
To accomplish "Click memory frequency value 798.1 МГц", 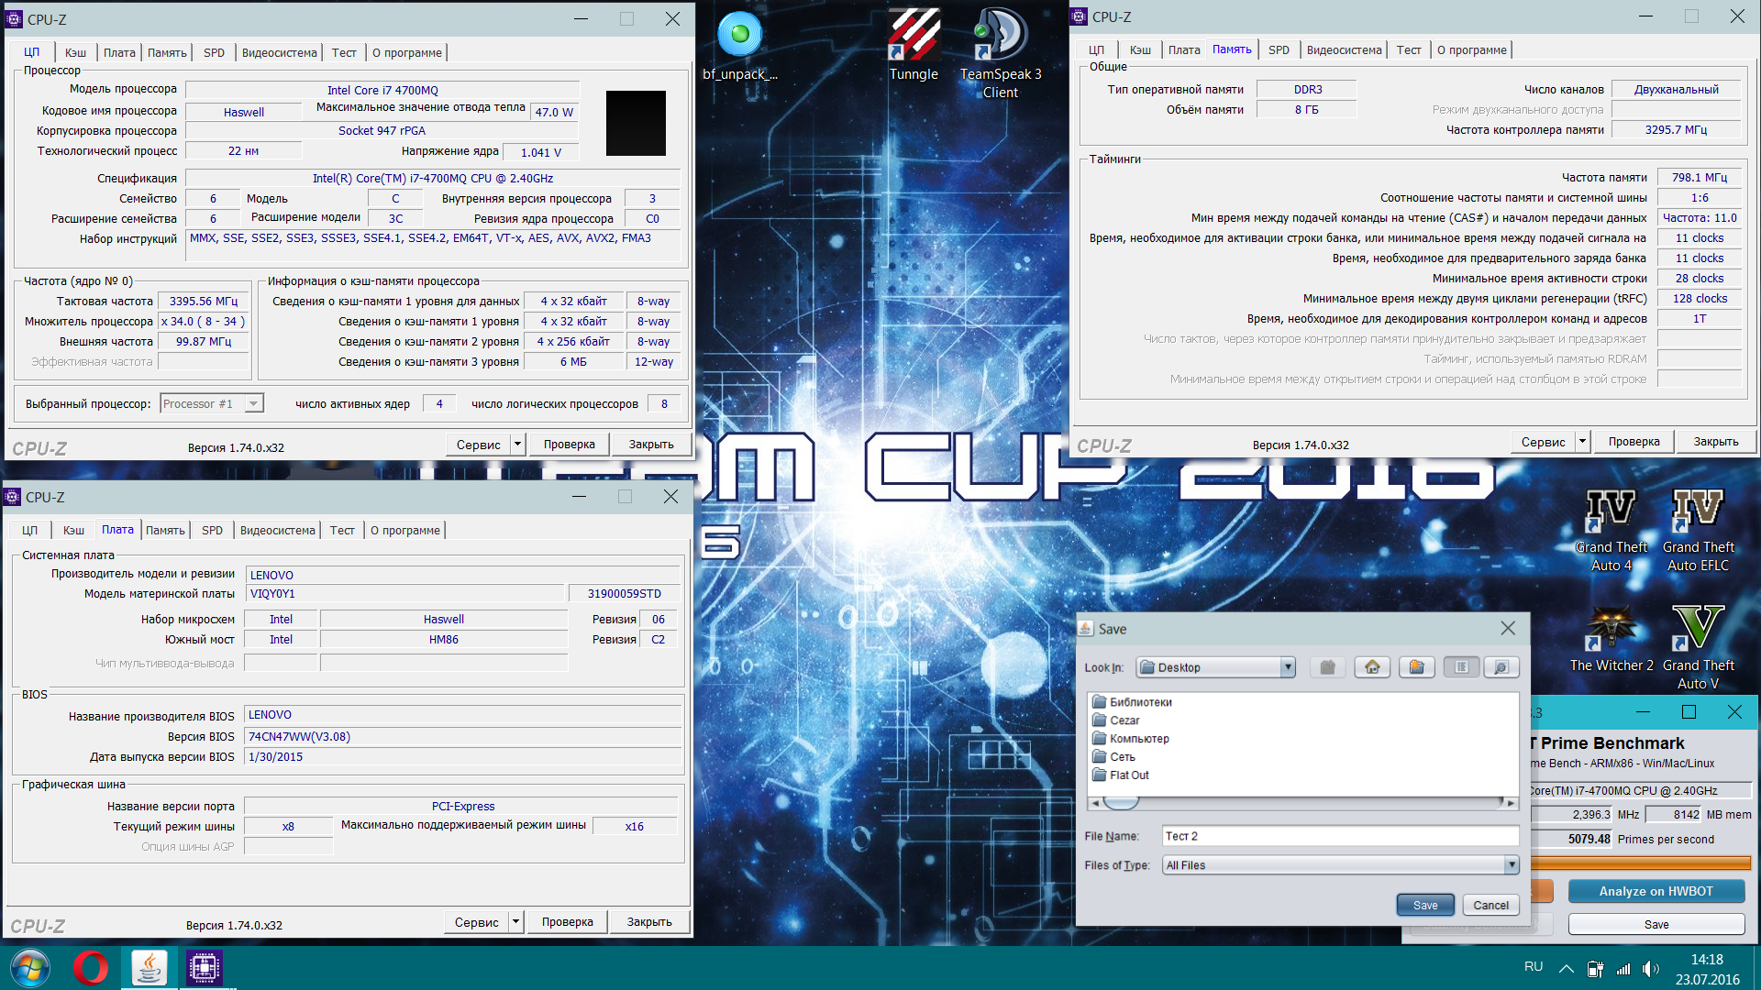I will tap(1700, 178).
